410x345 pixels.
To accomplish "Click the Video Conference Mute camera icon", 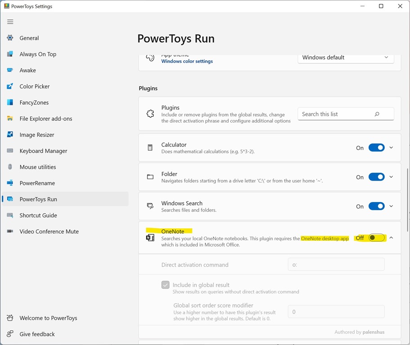I will pyautogui.click(x=10, y=231).
